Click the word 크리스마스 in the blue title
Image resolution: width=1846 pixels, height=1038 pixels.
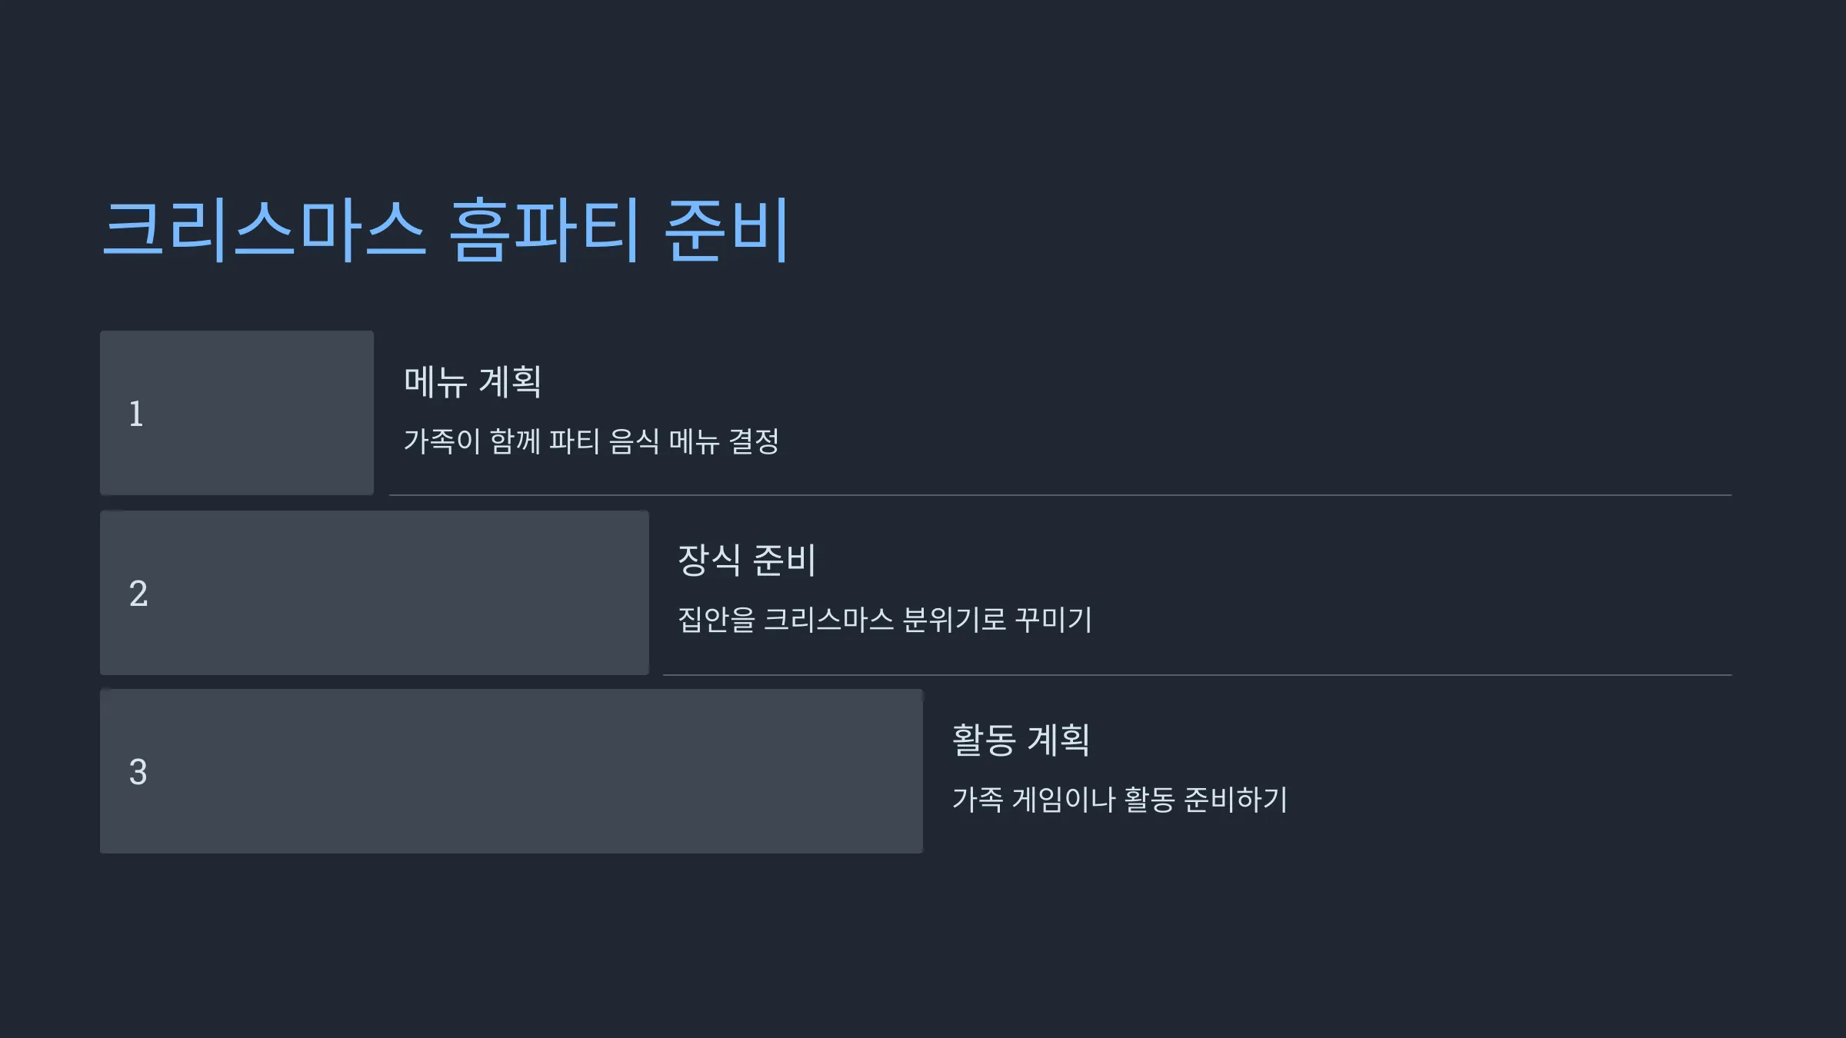264,229
